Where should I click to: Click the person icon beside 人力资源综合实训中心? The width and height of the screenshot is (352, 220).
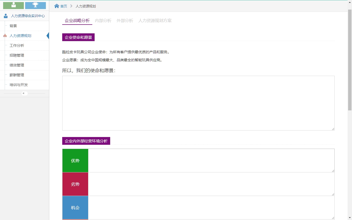tap(6, 16)
